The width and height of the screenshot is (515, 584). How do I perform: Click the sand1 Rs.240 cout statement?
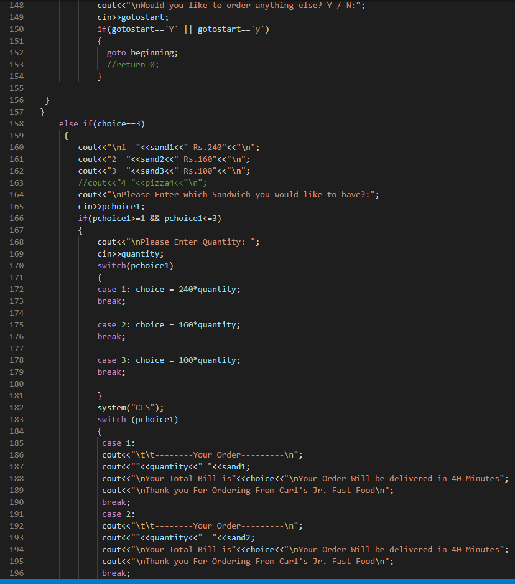169,148
